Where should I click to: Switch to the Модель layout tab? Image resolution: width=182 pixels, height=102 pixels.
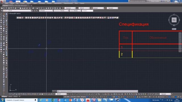coord(5,96)
